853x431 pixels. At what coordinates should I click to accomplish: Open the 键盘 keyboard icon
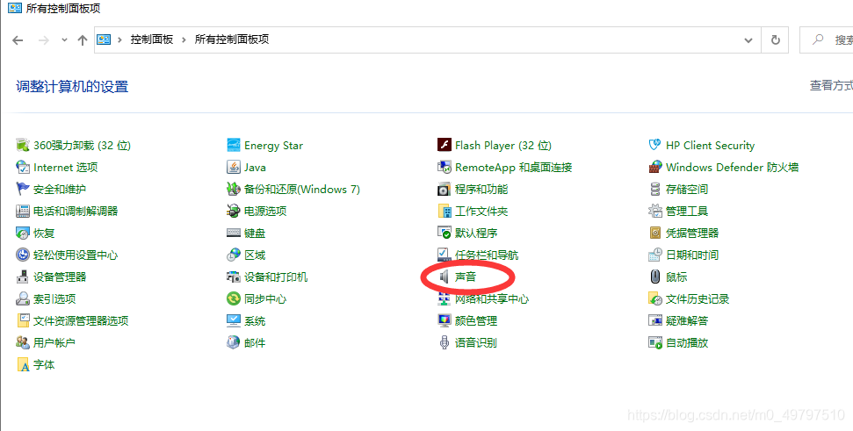pos(234,233)
